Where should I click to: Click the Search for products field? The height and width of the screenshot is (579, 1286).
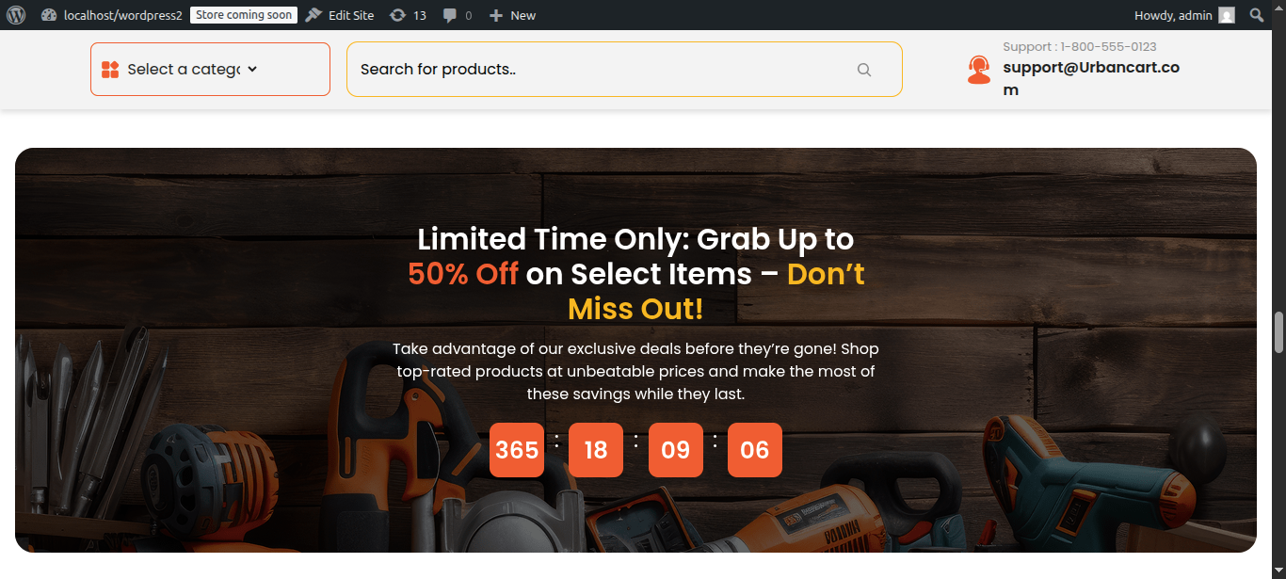point(624,69)
